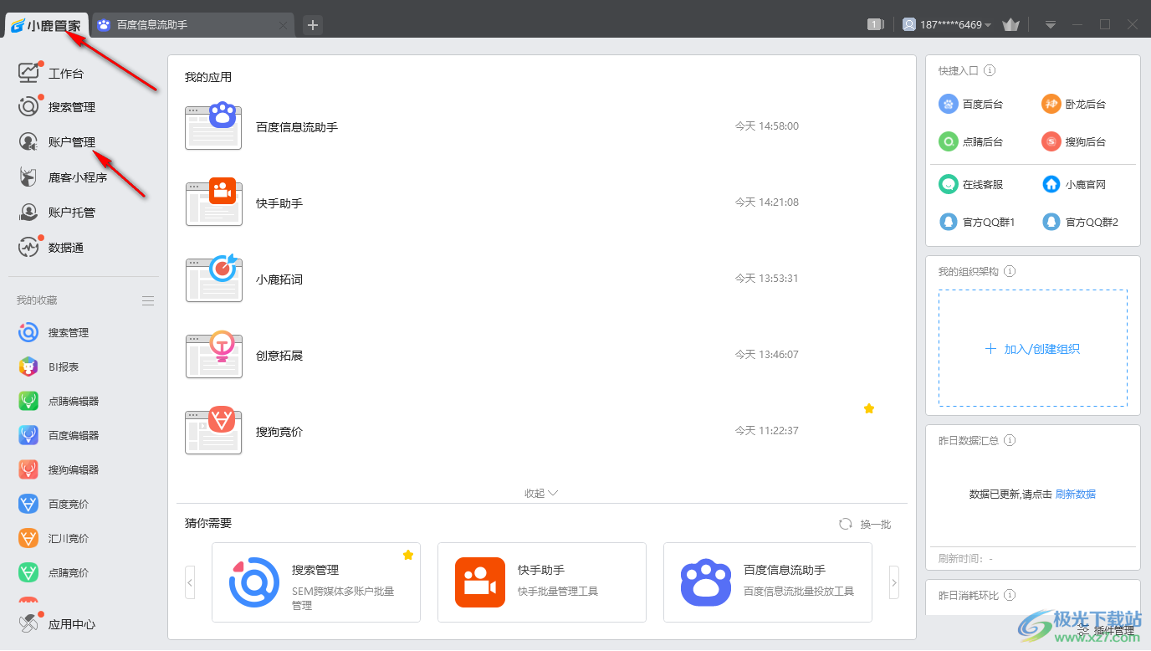Show info tooltip beside 我的组织架构
Image resolution: width=1151 pixels, height=651 pixels.
[1010, 272]
